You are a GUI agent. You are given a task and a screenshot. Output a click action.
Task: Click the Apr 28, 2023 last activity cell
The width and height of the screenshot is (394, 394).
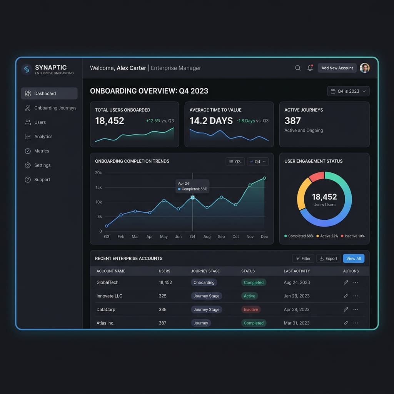[297, 309]
